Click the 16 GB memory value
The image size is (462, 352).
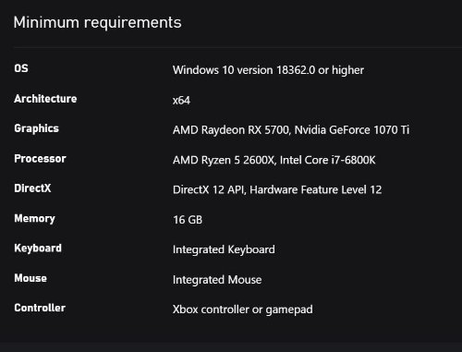pos(188,220)
